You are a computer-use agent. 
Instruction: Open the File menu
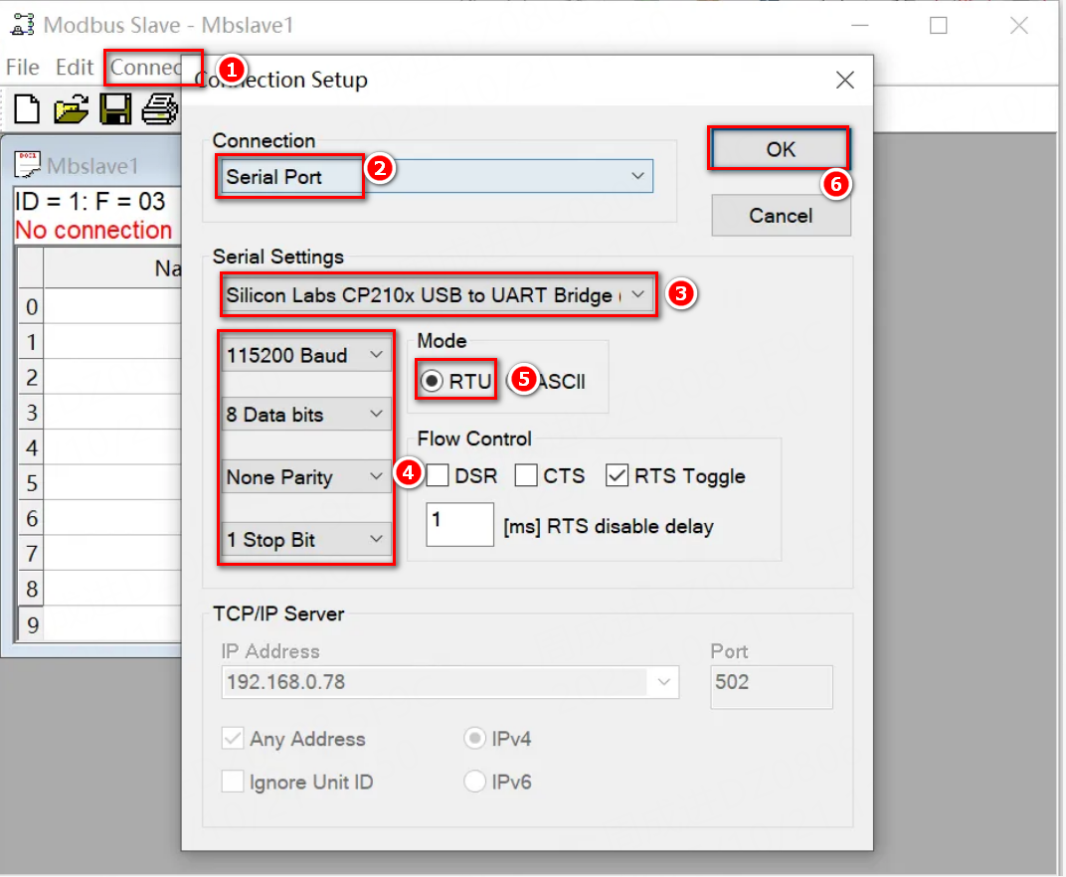(23, 67)
